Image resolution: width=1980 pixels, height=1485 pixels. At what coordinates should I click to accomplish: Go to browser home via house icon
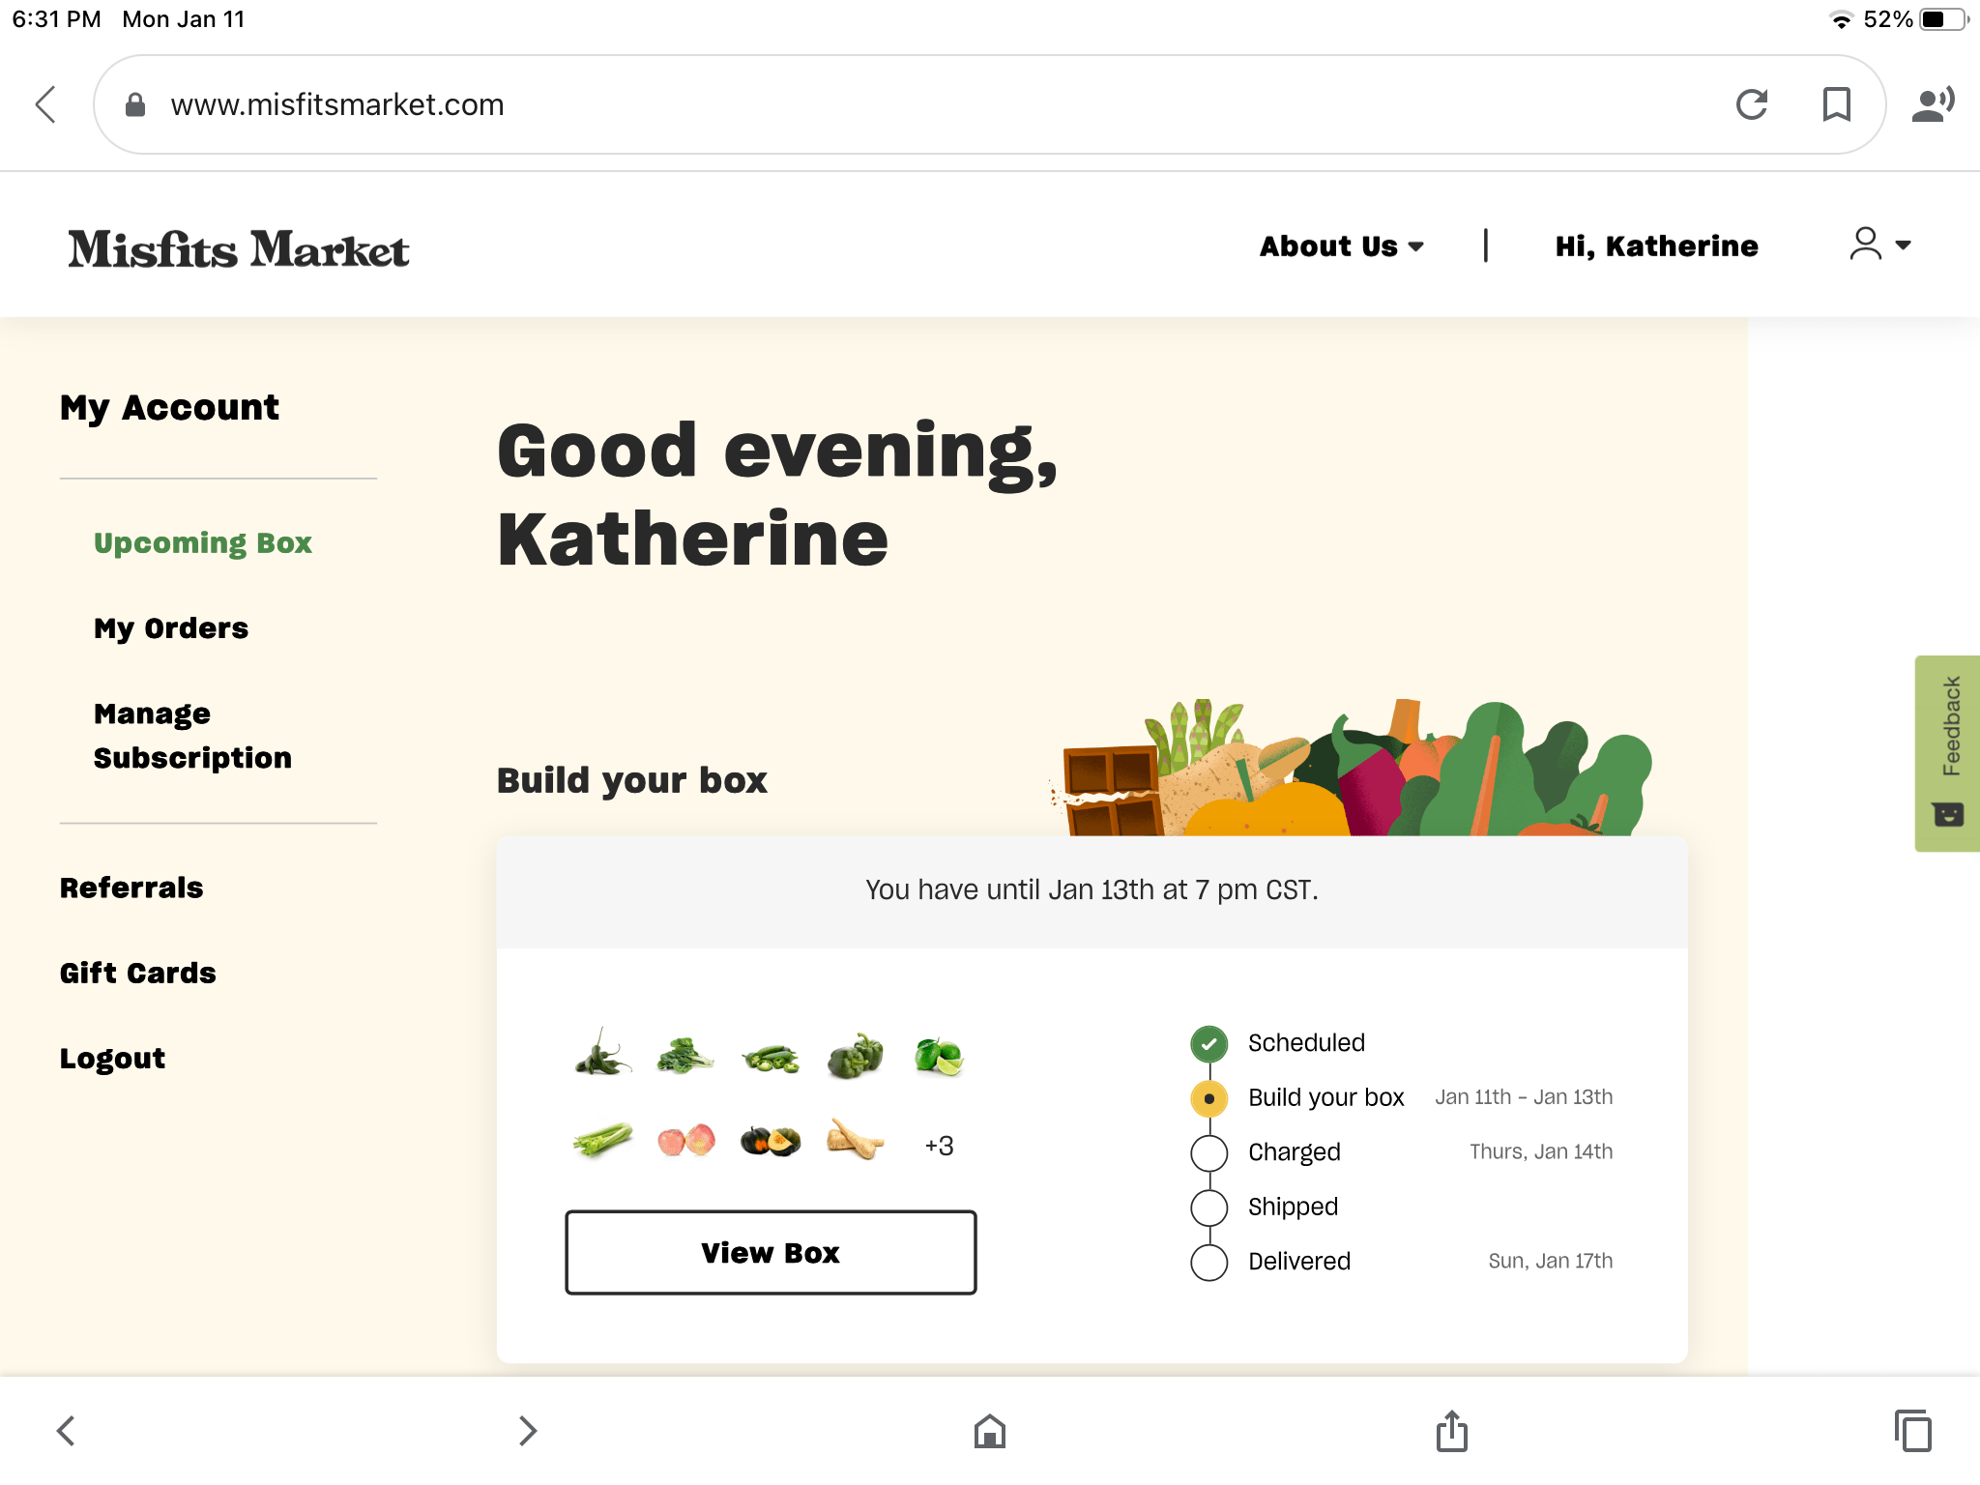pos(989,1431)
